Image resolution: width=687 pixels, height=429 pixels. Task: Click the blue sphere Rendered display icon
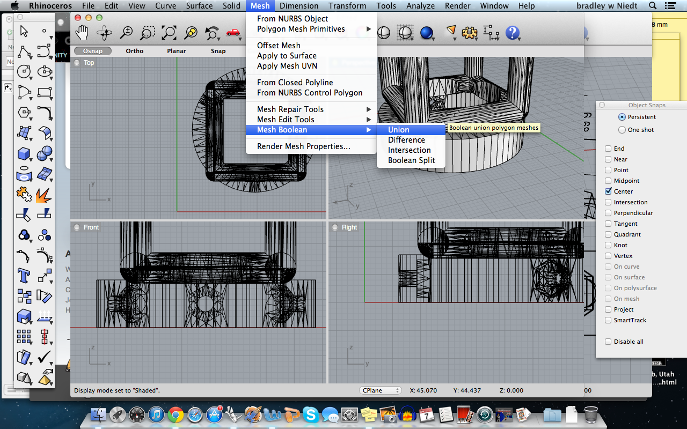point(427,33)
